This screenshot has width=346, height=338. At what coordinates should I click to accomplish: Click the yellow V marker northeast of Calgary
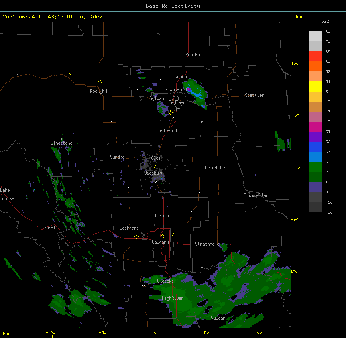[x=172, y=234]
